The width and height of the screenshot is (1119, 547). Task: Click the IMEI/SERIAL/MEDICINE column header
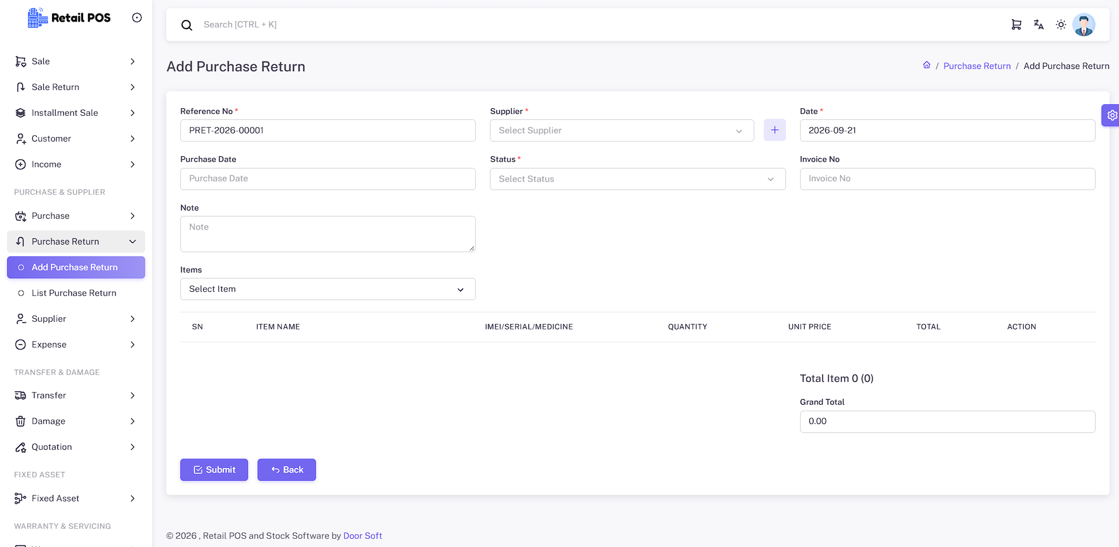(x=529, y=327)
